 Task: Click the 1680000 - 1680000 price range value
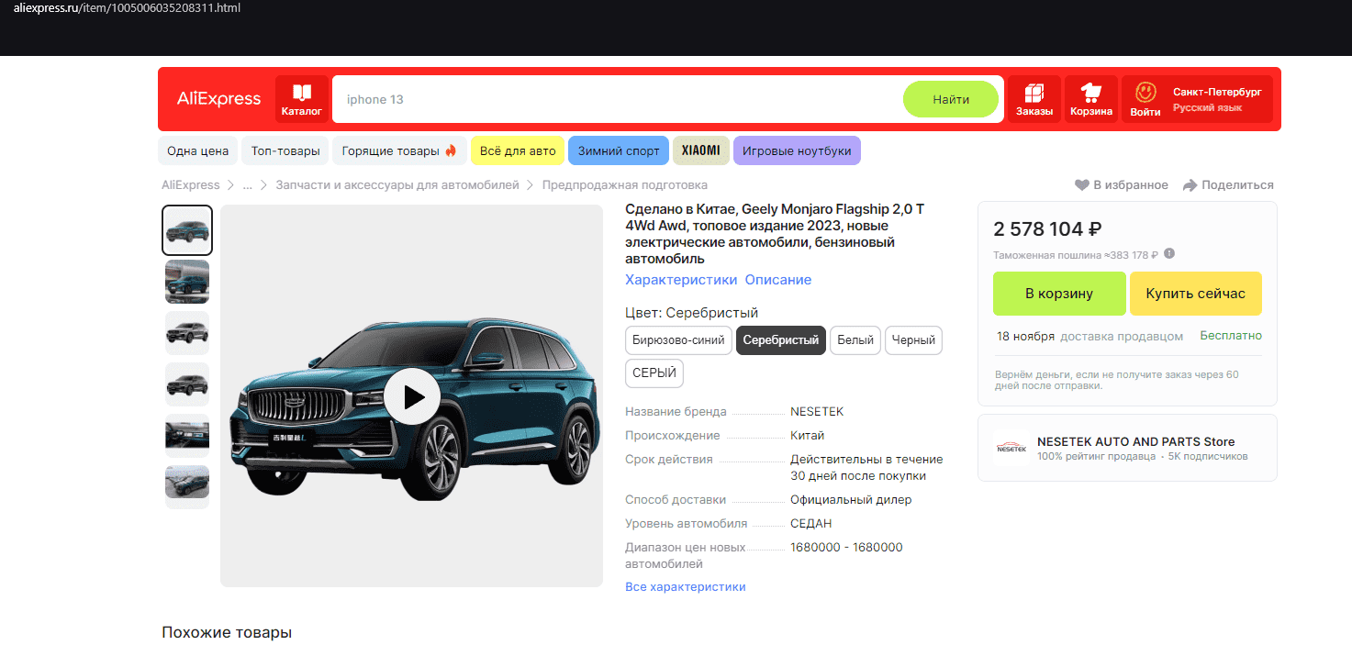click(x=846, y=548)
